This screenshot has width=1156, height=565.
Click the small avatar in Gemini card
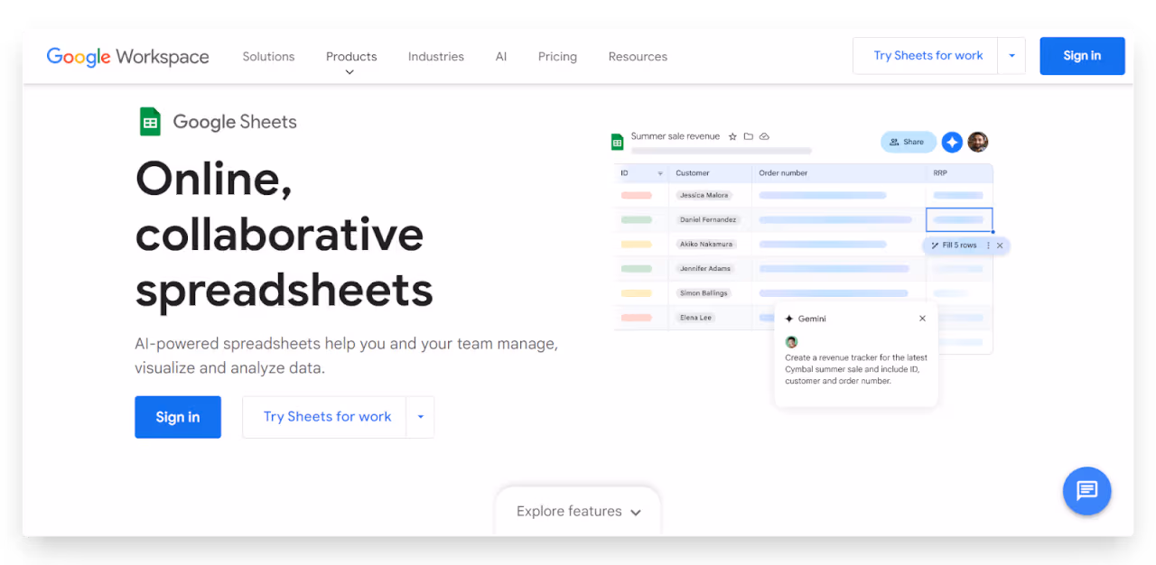tap(791, 342)
